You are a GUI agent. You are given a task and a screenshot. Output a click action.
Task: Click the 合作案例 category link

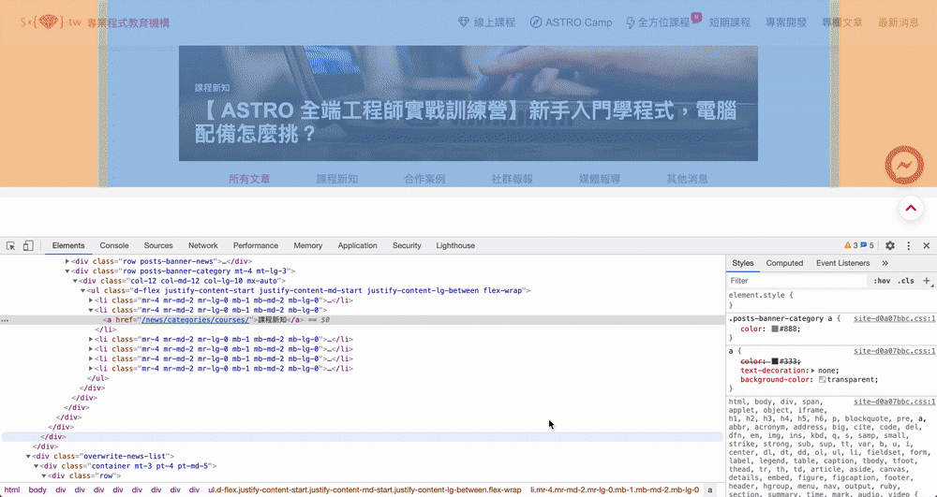coord(424,179)
